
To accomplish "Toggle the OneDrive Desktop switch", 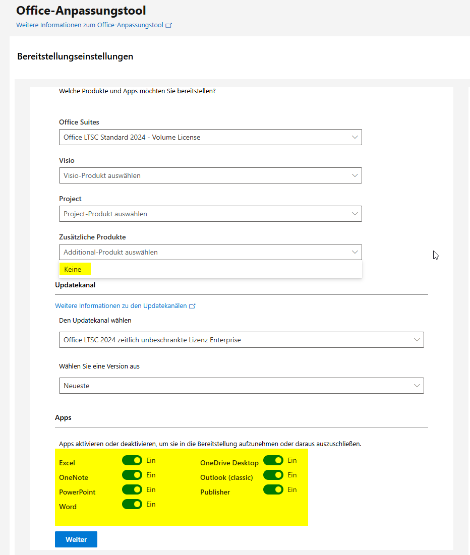I will [273, 460].
